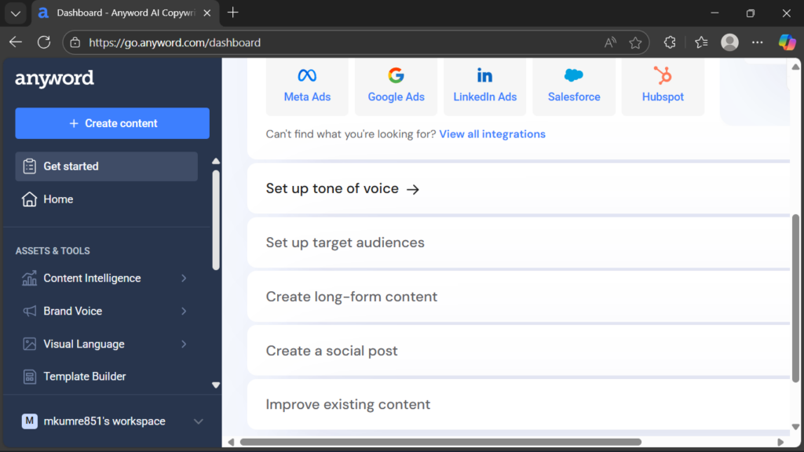Open Visual Language settings
The height and width of the screenshot is (452, 804).
83,344
